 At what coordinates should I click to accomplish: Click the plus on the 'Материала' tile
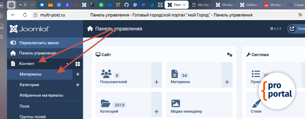tap(227, 82)
